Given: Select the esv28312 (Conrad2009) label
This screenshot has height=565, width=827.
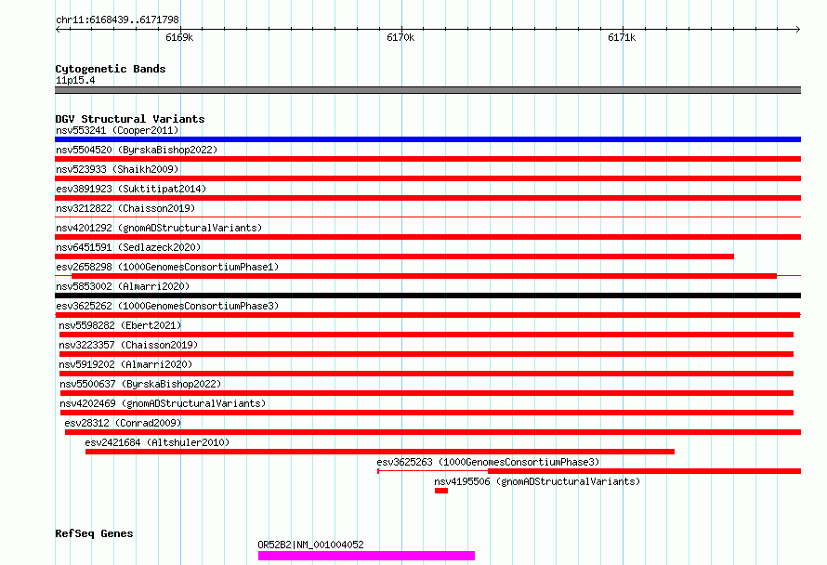Looking at the screenshot, I should coord(123,423).
